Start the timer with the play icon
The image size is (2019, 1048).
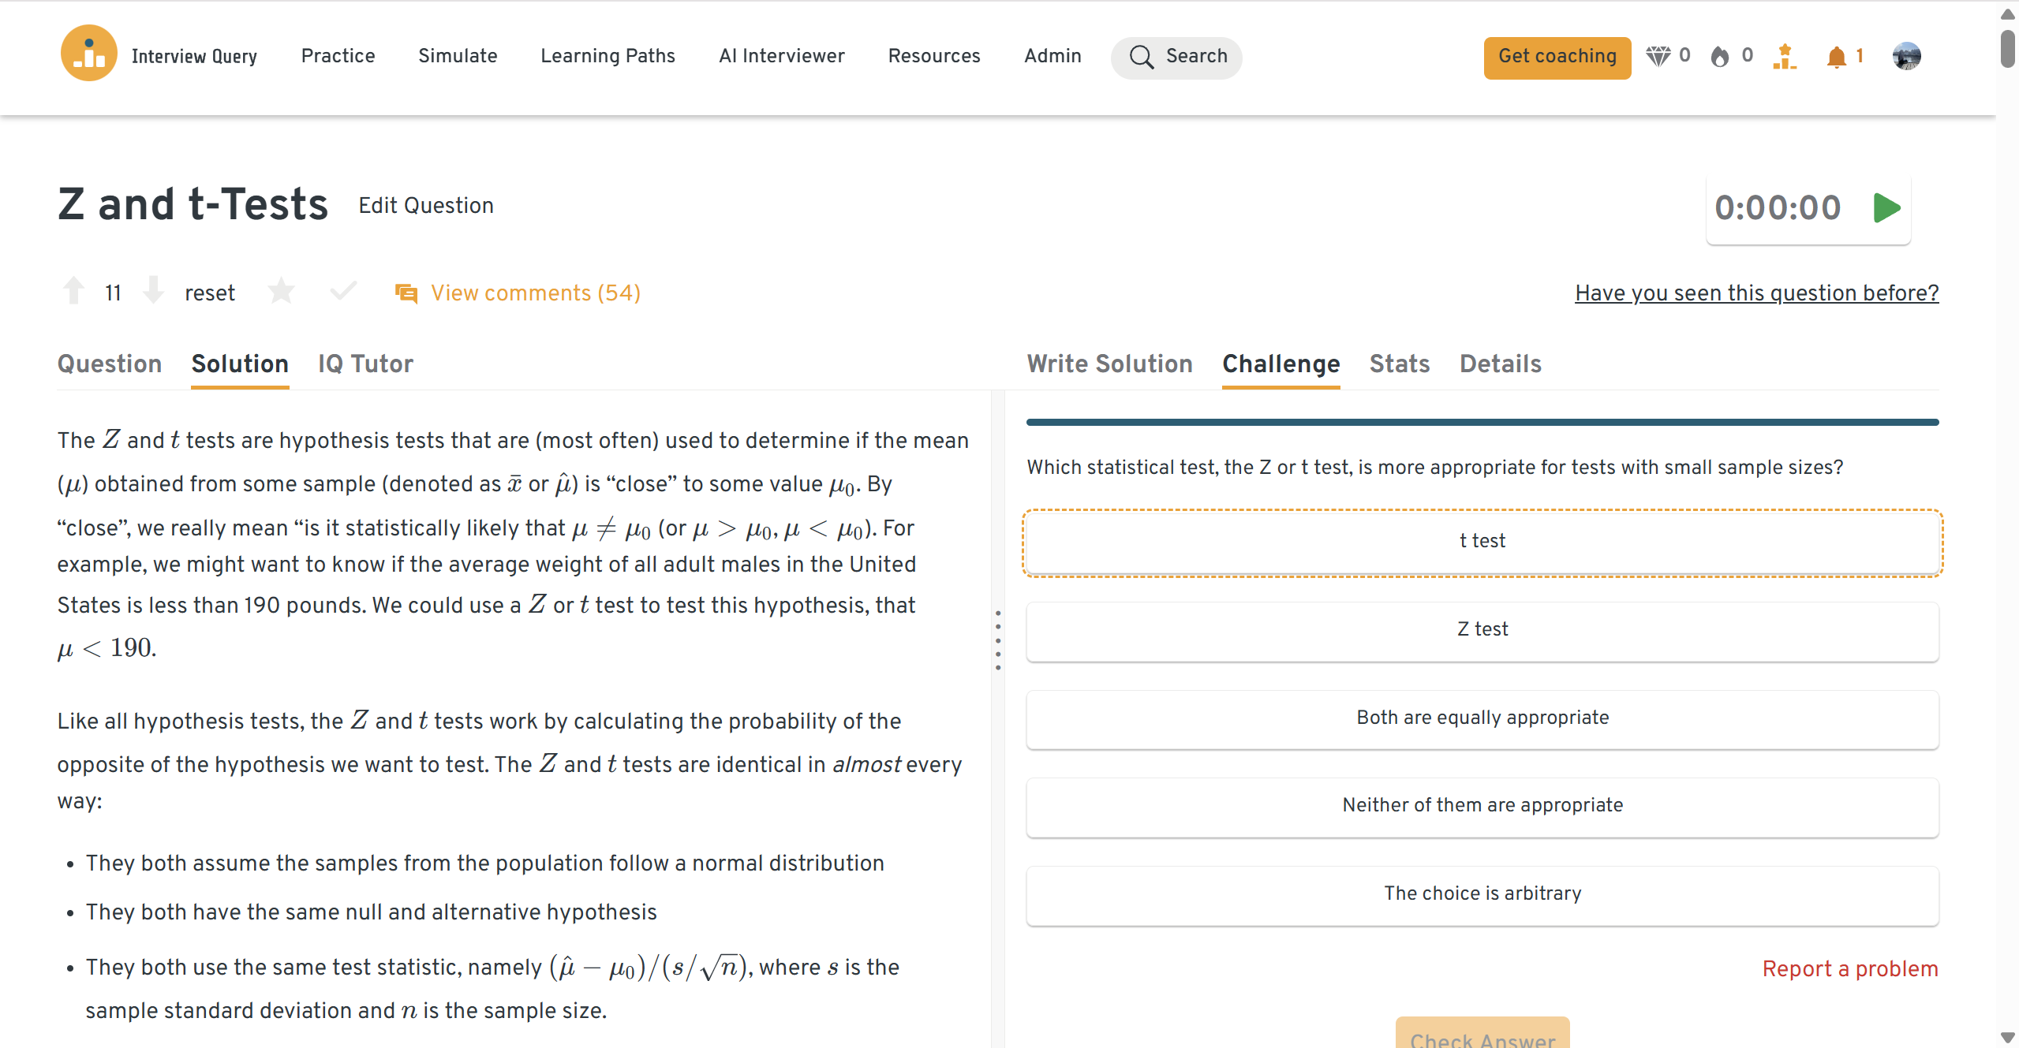[1886, 208]
